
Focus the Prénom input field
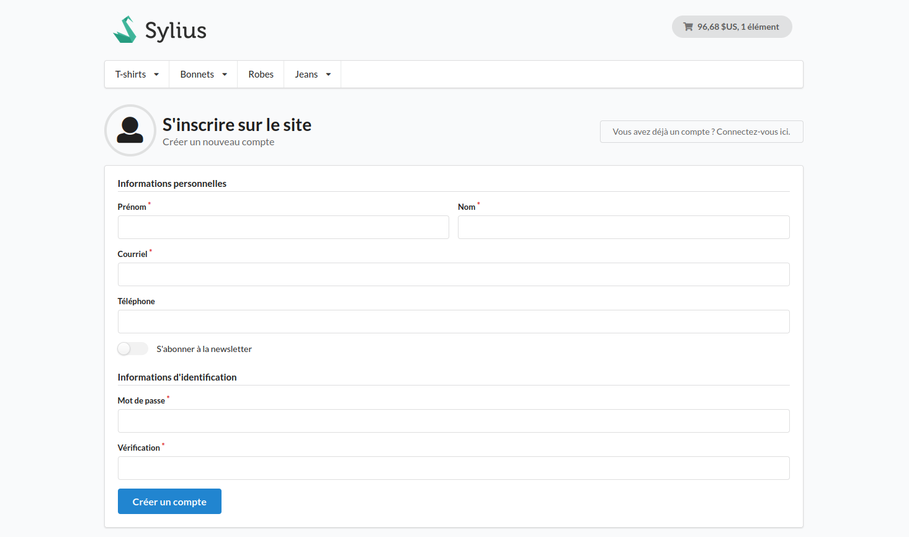(x=283, y=227)
